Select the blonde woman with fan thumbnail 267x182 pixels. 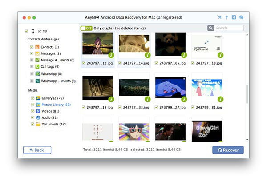click(x=134, y=44)
